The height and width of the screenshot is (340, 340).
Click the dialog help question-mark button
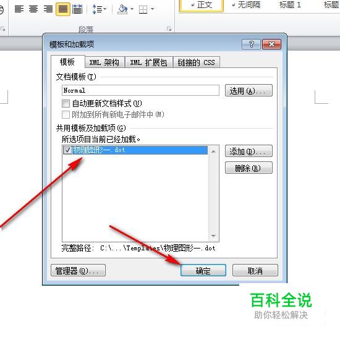click(251, 45)
